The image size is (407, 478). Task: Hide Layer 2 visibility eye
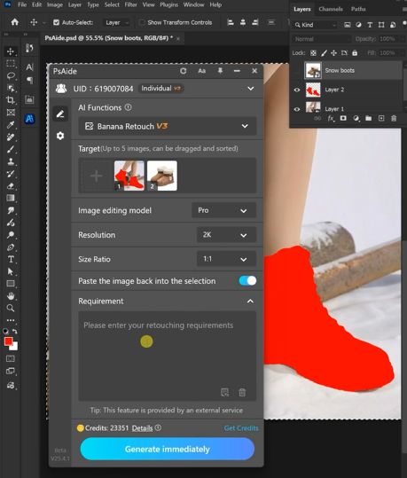click(x=297, y=90)
